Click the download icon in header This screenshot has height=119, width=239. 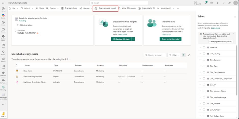click(217, 3)
